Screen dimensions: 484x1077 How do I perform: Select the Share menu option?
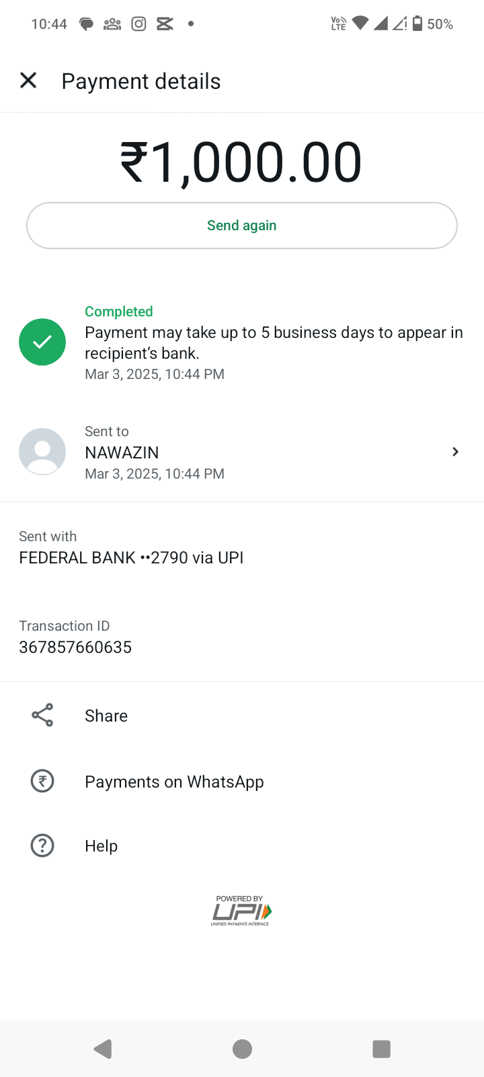[x=106, y=716]
